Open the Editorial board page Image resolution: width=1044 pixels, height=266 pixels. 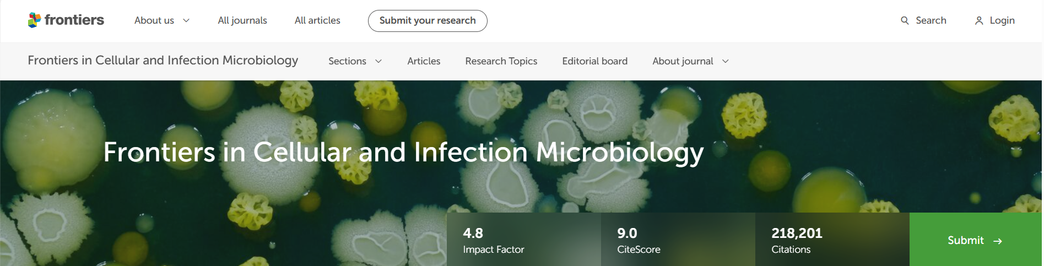pyautogui.click(x=594, y=61)
